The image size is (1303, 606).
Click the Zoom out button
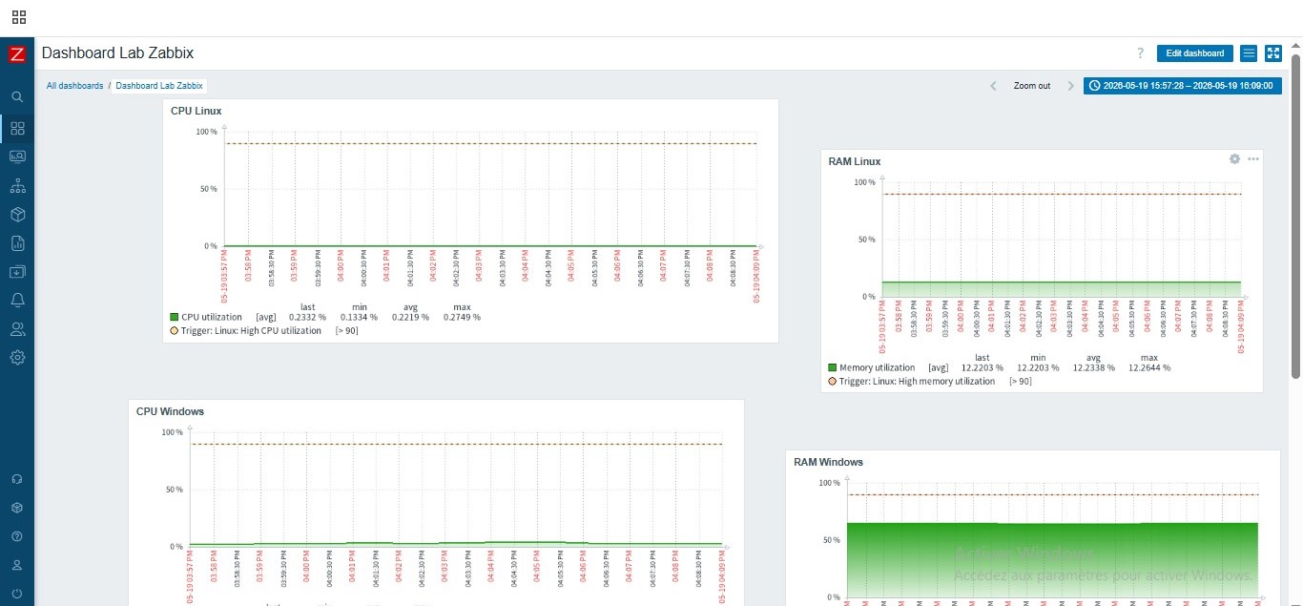(1032, 86)
